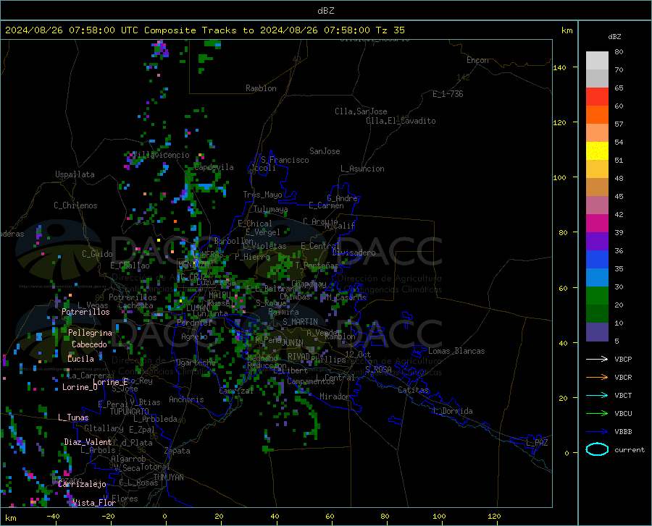Viewport: 652px width, 526px height.
Task: Click the Capdevila place label
Action: 214,167
